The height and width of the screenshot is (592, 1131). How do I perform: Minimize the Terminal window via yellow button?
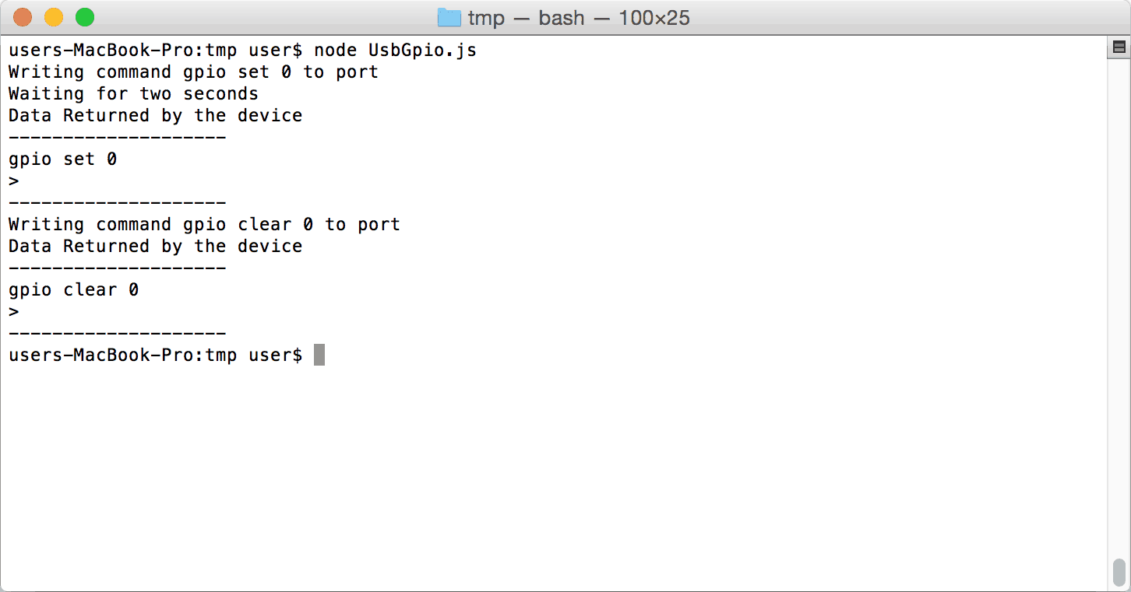[53, 16]
